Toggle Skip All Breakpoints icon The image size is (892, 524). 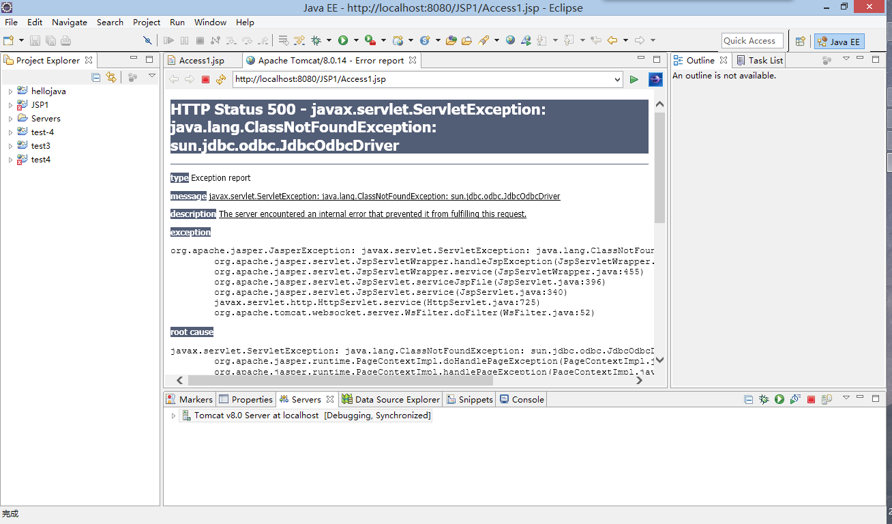click(x=147, y=40)
